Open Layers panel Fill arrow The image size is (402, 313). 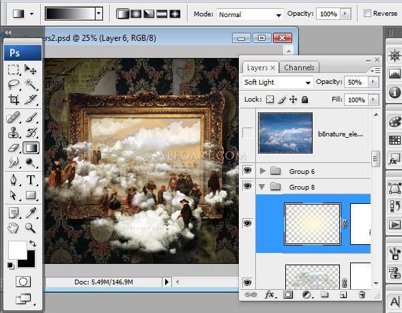pyautogui.click(x=373, y=100)
